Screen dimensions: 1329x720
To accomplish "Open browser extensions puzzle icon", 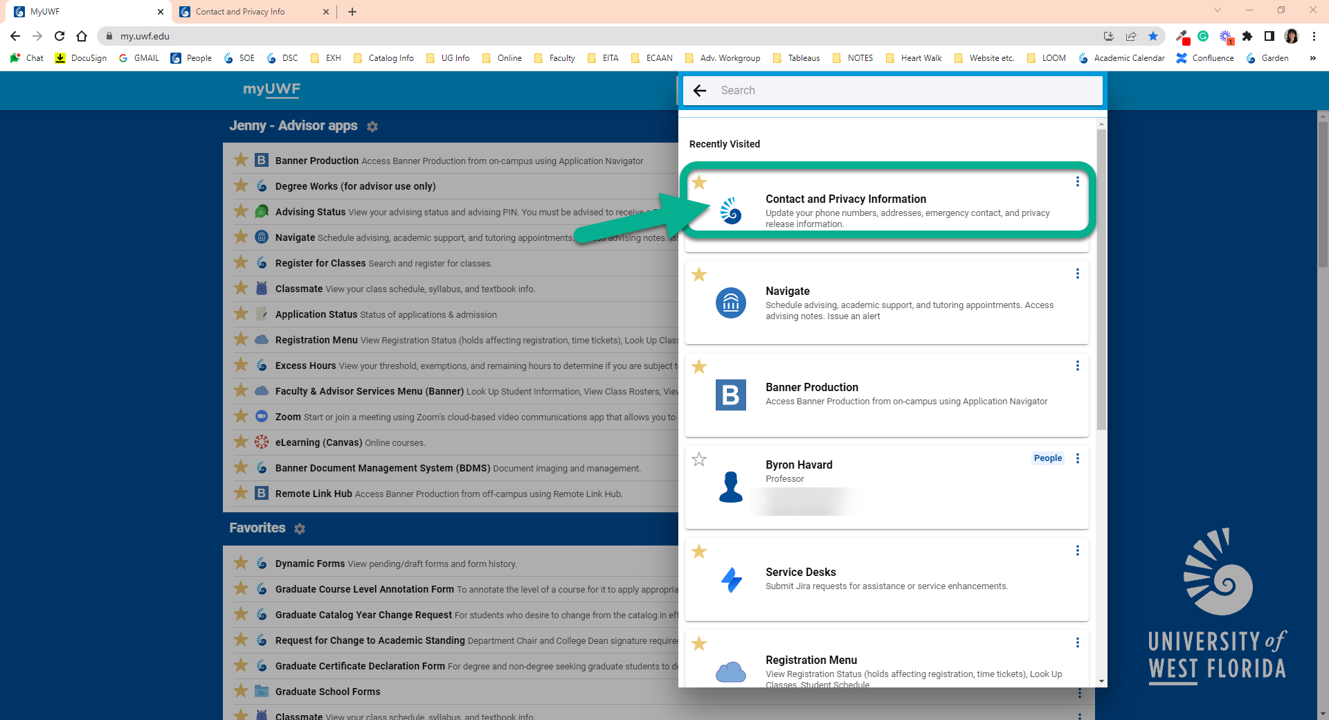I will 1247,36.
